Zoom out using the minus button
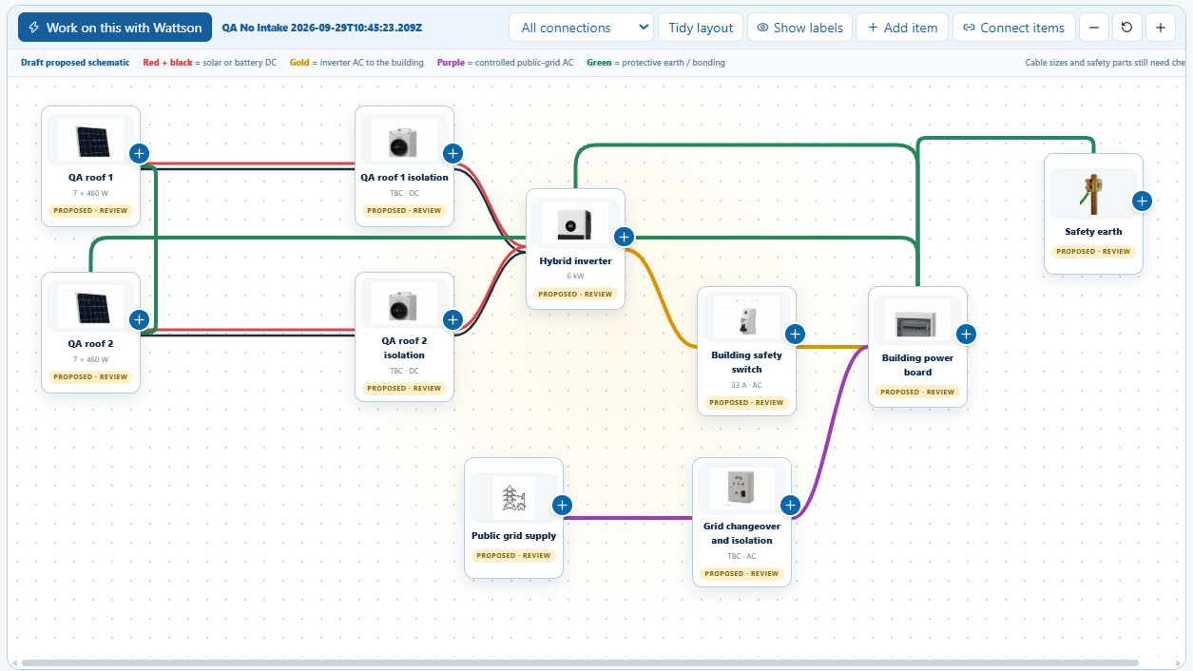Viewport: 1193px width, 671px height. point(1093,28)
